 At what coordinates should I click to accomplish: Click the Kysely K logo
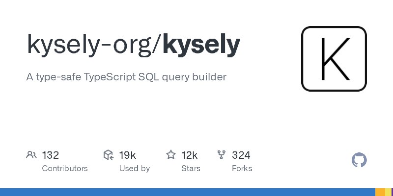point(334,59)
